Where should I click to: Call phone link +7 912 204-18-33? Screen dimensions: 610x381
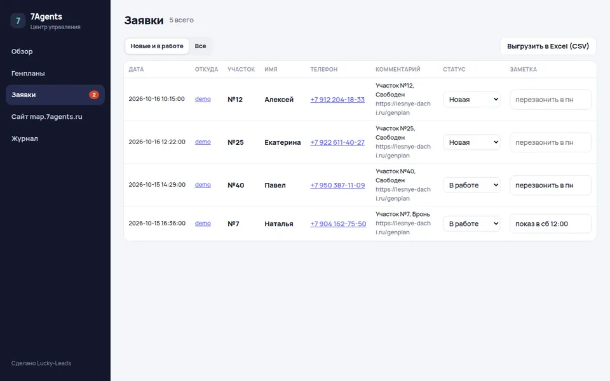[337, 100]
